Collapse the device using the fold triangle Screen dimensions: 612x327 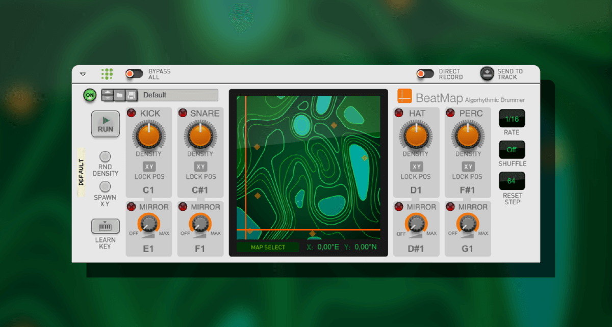click(x=83, y=74)
